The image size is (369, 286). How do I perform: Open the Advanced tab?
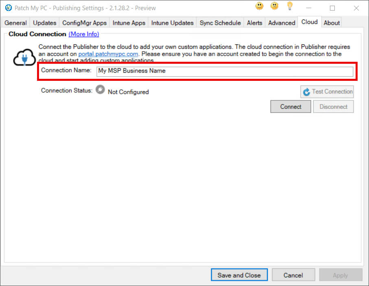(x=282, y=23)
